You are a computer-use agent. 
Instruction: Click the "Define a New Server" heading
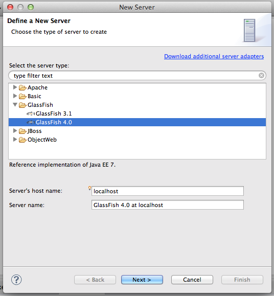(39, 21)
